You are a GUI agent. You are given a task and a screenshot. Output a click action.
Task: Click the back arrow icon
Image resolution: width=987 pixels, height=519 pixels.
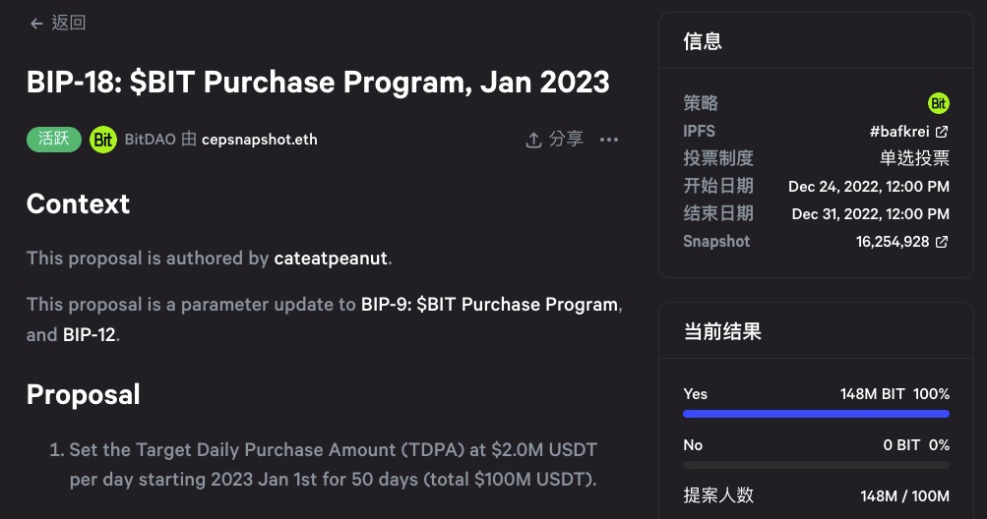click(x=36, y=24)
